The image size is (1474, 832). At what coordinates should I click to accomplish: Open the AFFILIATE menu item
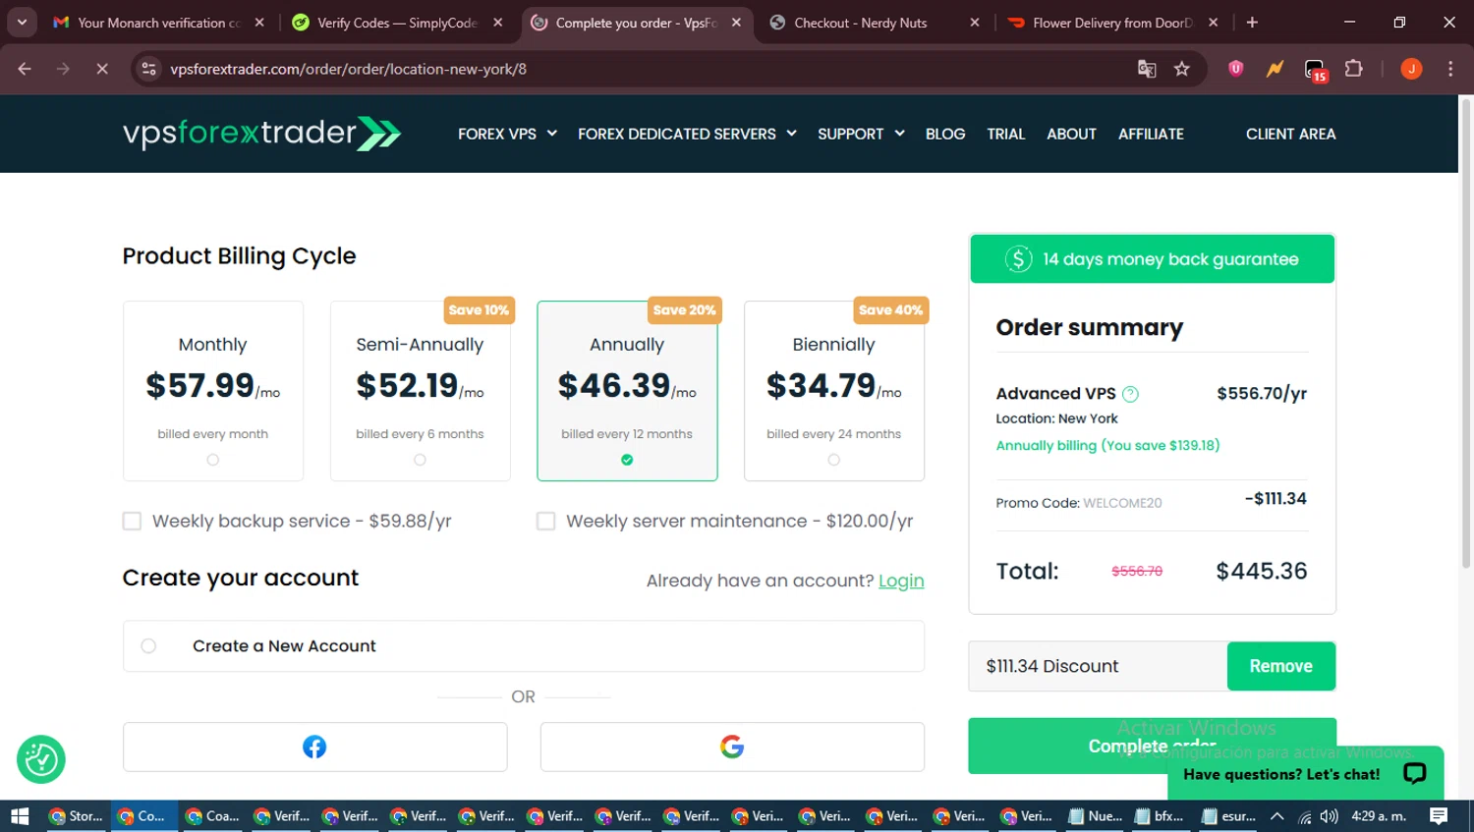click(x=1151, y=134)
